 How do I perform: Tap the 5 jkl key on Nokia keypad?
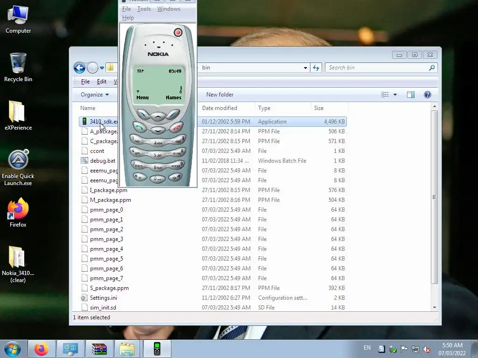point(158,155)
